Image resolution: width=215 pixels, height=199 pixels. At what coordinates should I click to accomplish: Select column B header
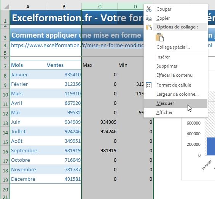tap(64, 6)
